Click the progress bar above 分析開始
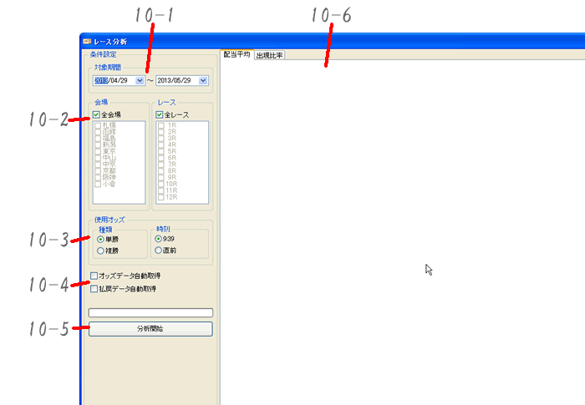This screenshot has width=585, height=405. pyautogui.click(x=150, y=312)
